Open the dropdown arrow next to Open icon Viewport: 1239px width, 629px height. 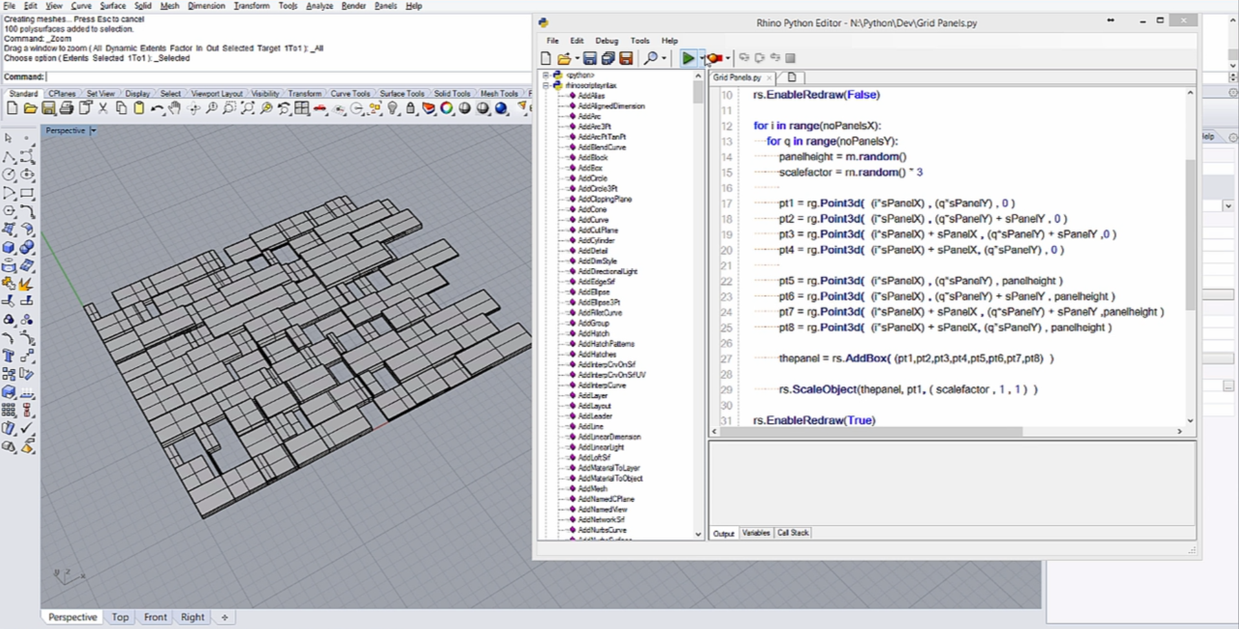click(577, 58)
